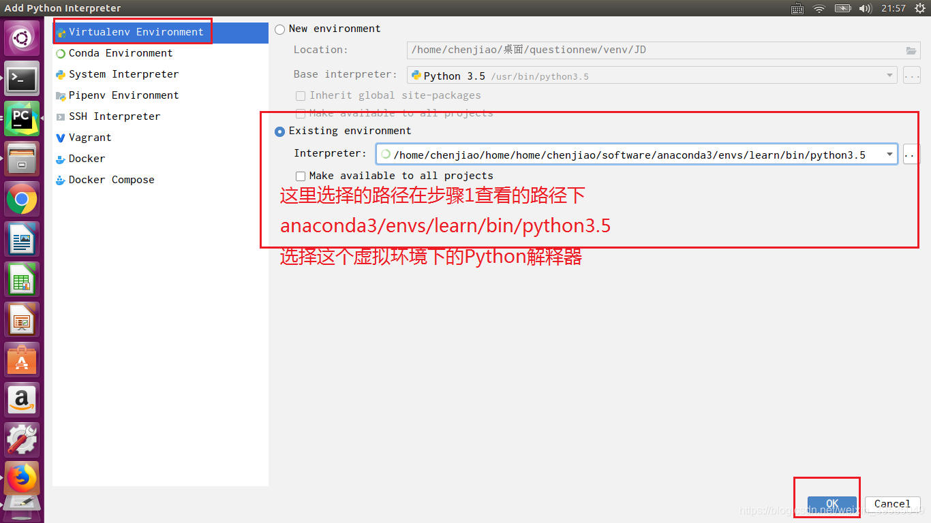
Task: Toggle Inherit global site-packages checkbox
Action: click(301, 96)
